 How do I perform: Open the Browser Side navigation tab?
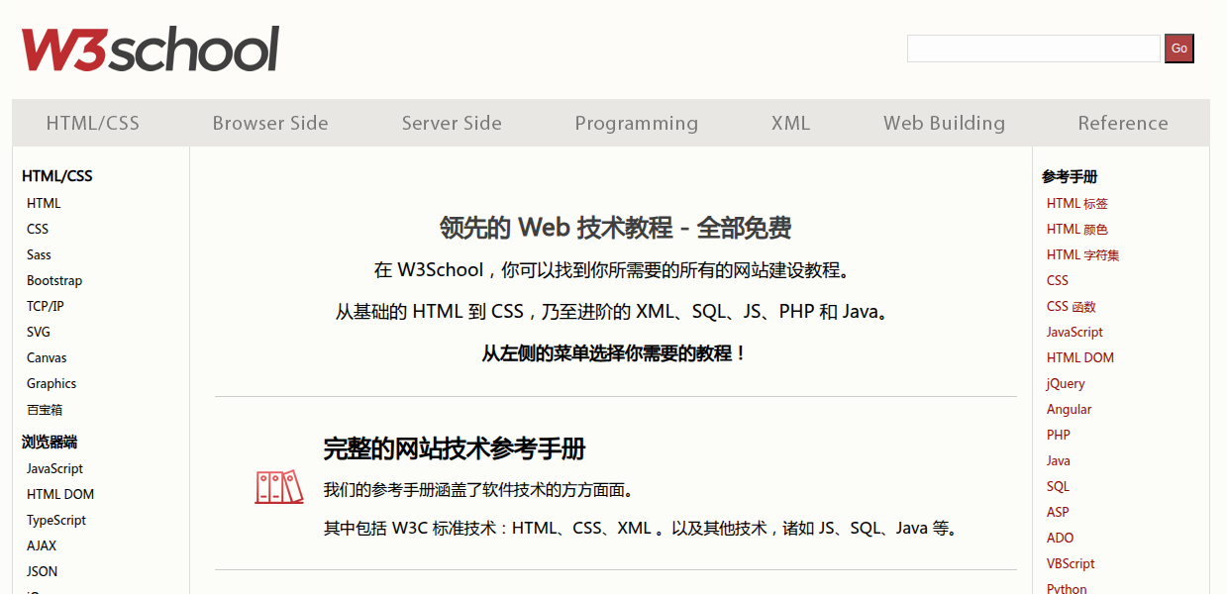[270, 123]
